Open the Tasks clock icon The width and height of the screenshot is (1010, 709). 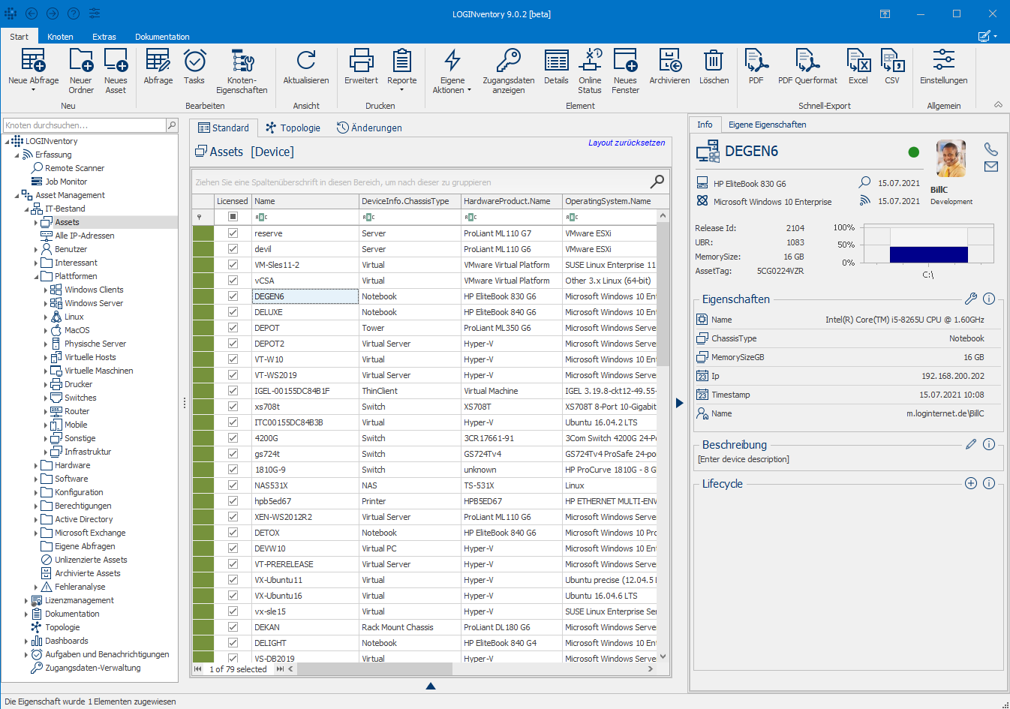point(194,67)
